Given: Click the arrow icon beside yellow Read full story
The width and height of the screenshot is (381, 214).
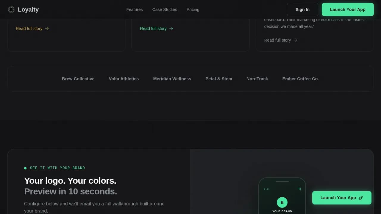Looking at the screenshot, I should (47, 29).
